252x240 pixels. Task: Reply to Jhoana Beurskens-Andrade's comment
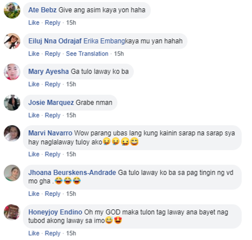[x=52, y=194]
